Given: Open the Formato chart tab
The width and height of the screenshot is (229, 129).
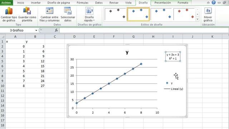Looking at the screenshot, I should pyautogui.click(x=183, y=3).
